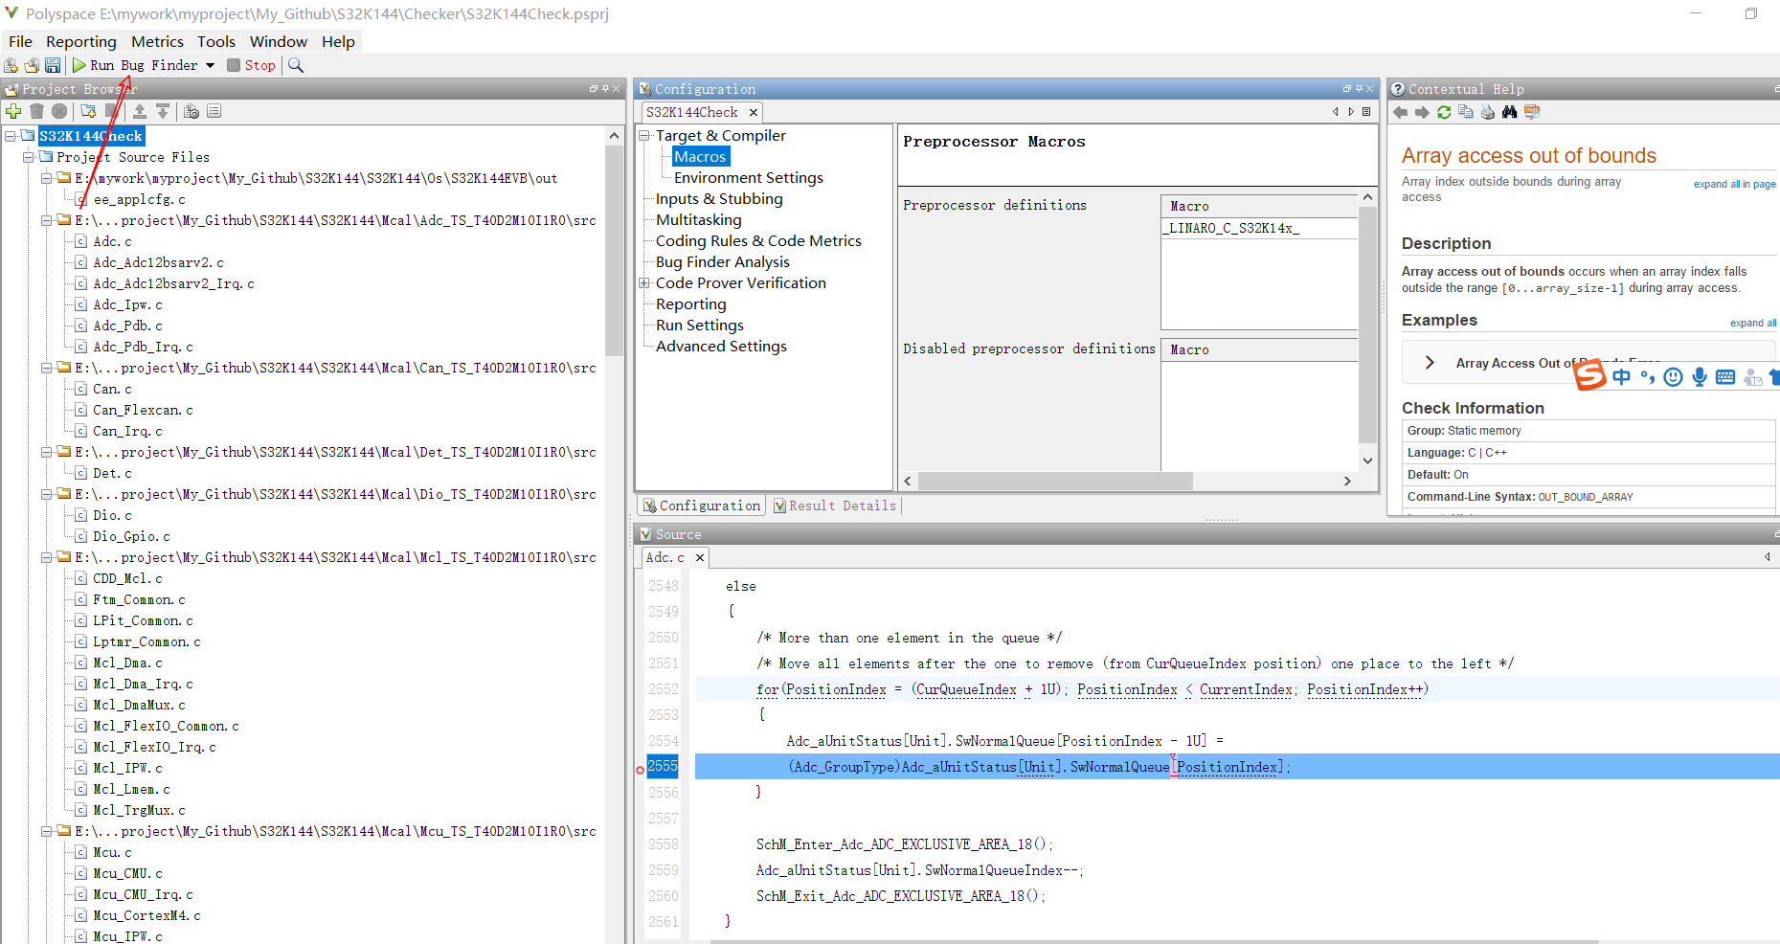Click the Project Browser panel float icon

click(x=594, y=89)
